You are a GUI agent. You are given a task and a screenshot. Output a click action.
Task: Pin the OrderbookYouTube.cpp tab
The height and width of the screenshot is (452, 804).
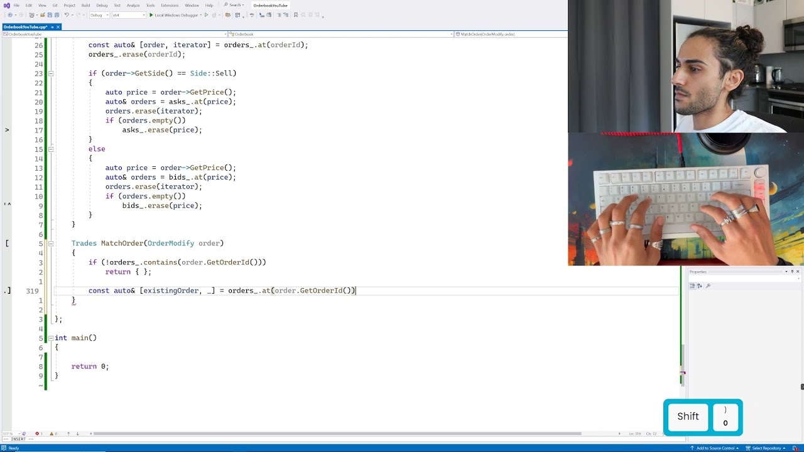(x=52, y=27)
